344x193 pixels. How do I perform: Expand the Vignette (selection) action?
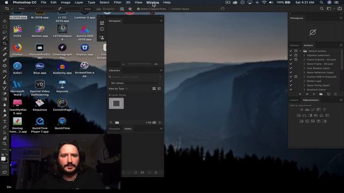tap(304, 55)
